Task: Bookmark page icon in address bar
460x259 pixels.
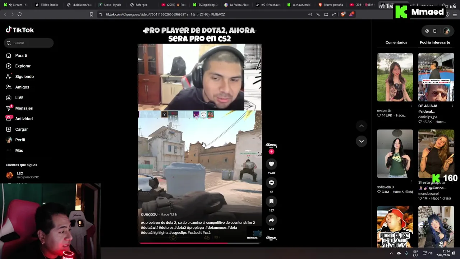Action: [91, 14]
